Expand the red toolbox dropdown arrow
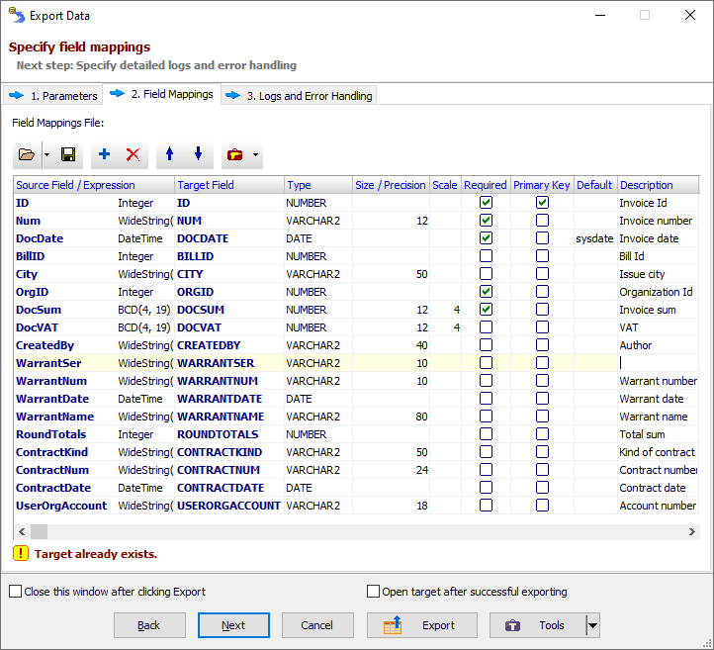 tap(256, 155)
